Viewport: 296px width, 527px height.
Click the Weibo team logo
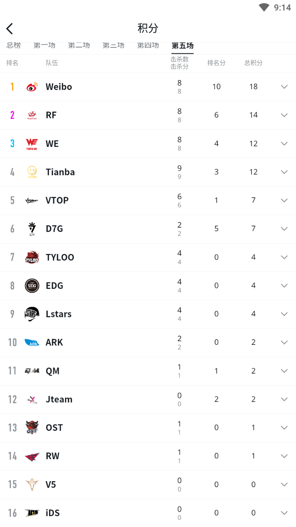tap(32, 87)
